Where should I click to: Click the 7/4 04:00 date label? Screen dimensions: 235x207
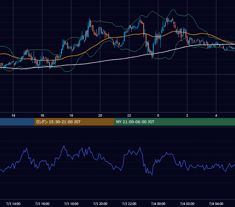click(216, 204)
